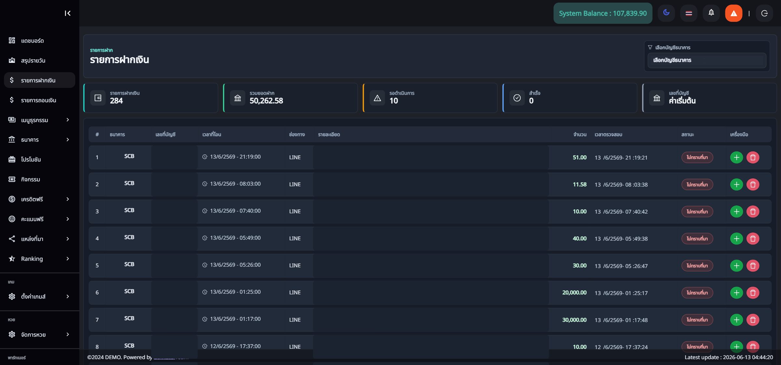Image resolution: width=781 pixels, height=365 pixels.
Task: Approve the 30.00 deposit with the plus icon
Action: [736, 266]
